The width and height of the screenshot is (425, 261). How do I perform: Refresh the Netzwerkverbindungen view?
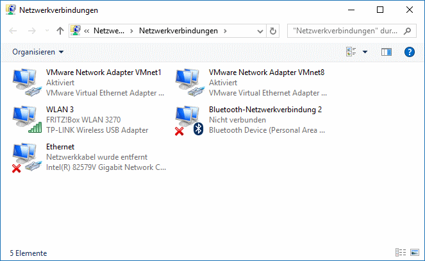(273, 31)
